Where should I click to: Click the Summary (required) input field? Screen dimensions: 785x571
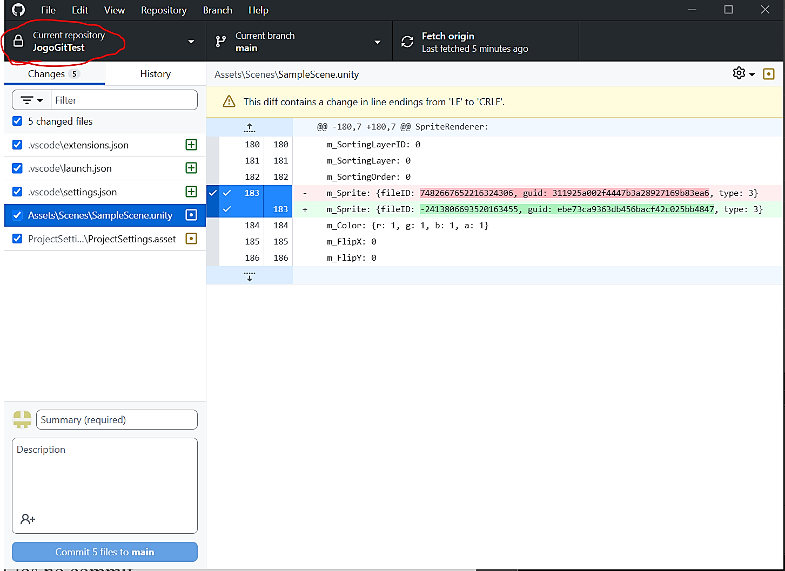tap(117, 420)
